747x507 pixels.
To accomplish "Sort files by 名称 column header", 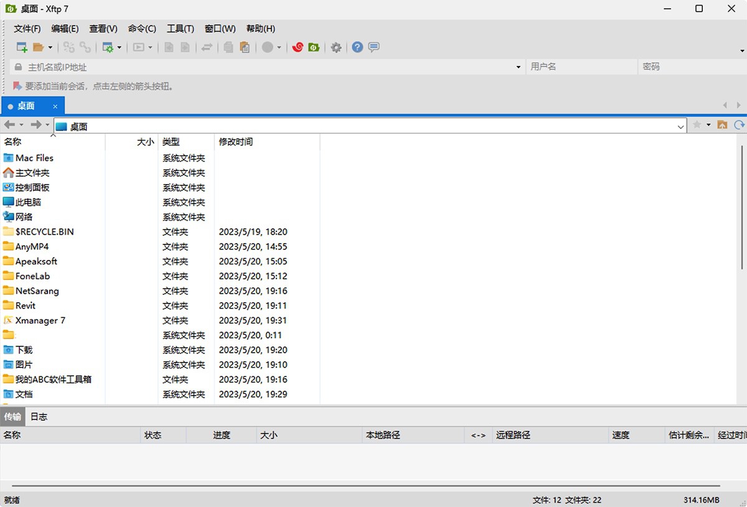I will click(x=12, y=142).
